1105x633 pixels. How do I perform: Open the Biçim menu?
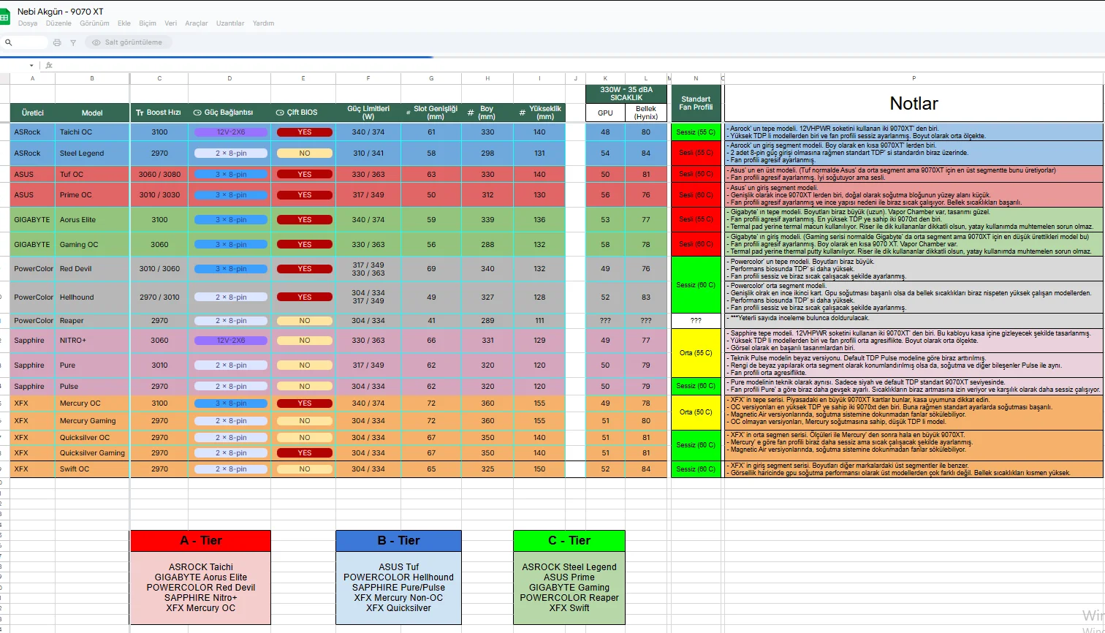click(148, 23)
